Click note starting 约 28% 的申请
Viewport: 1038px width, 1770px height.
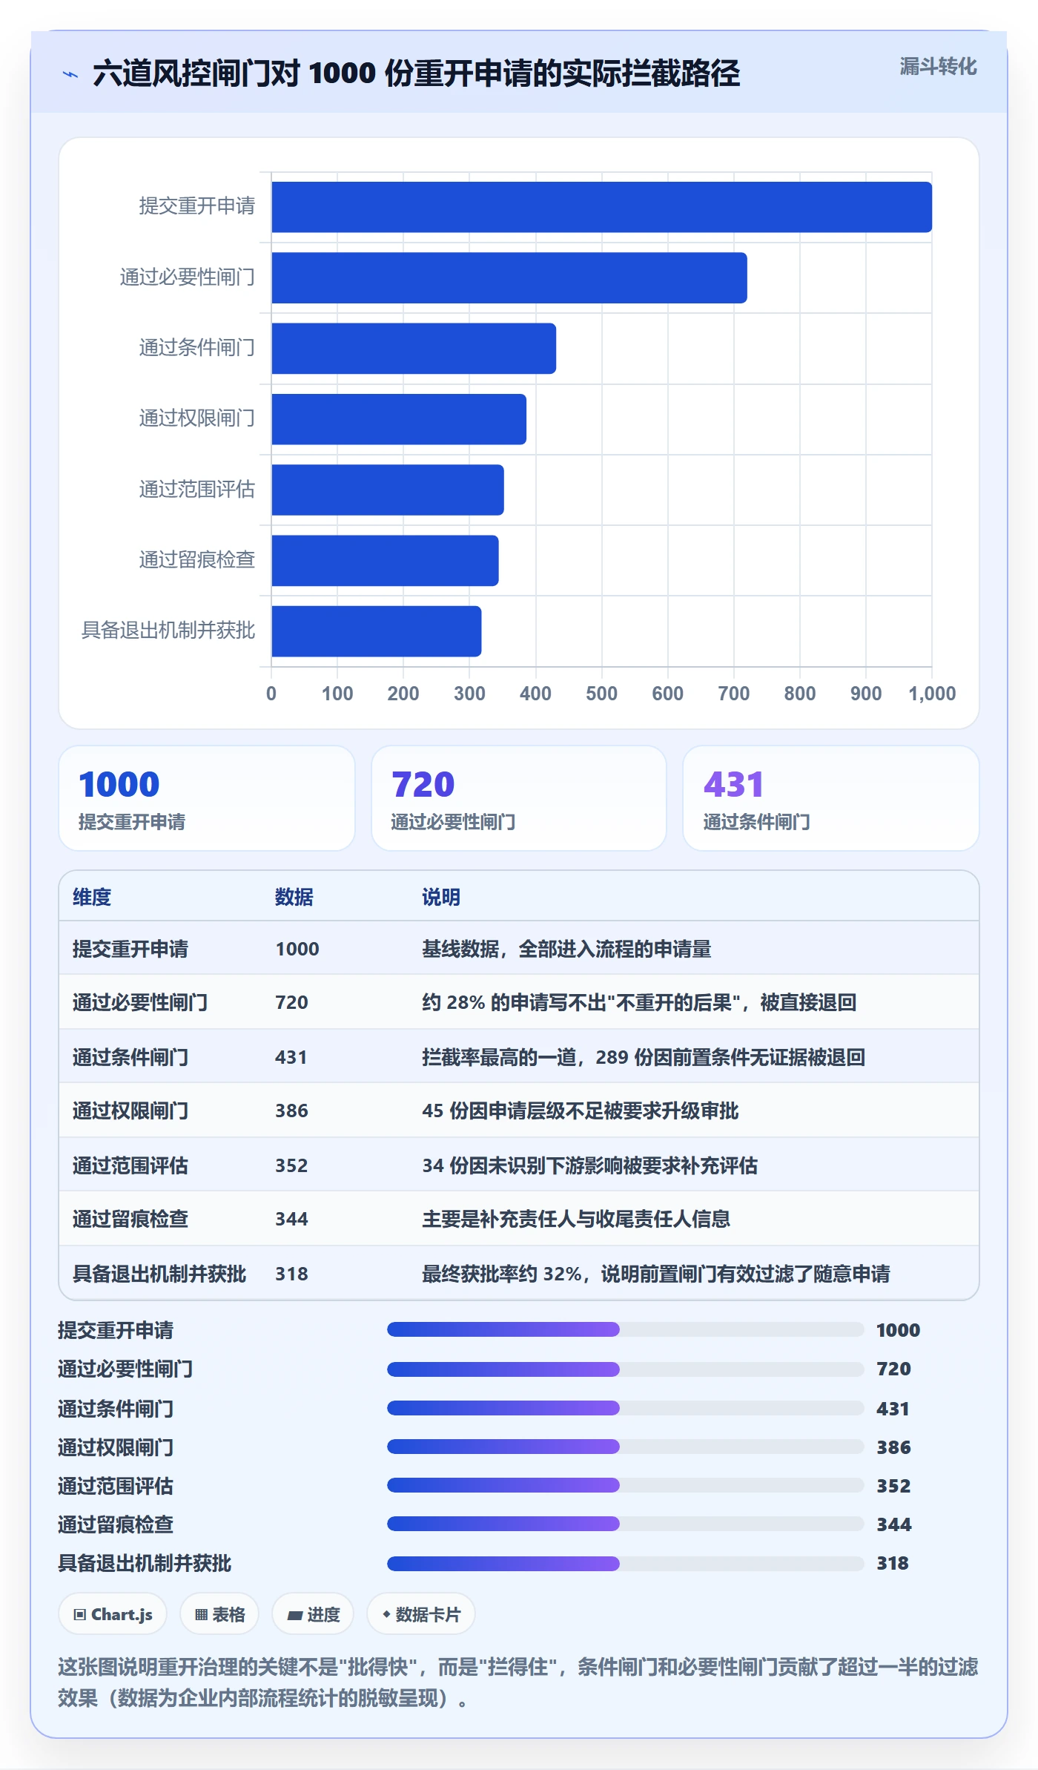tap(639, 1002)
